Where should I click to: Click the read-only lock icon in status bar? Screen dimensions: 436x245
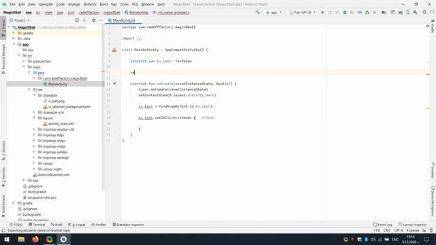point(424,231)
